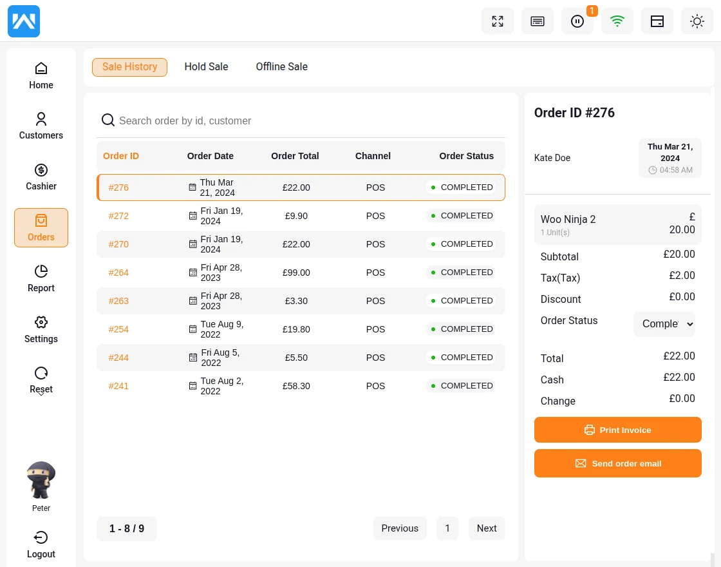Open the Order Status dropdown
721x567 pixels.
pos(664,323)
